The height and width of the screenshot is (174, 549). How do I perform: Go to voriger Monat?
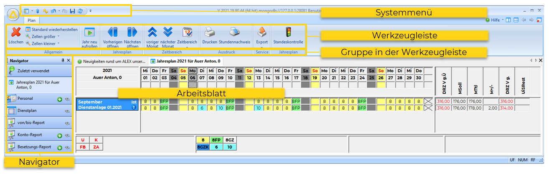coord(152,33)
